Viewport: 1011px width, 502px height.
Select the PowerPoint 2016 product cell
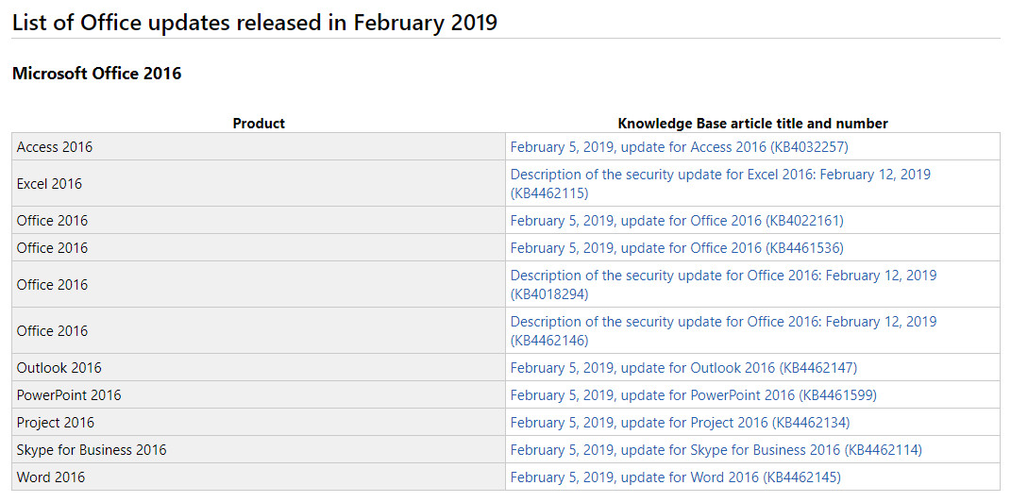[259, 395]
